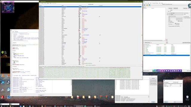Viewport: 191px width, 107px height.
Task: Open the File menu in the script editor
Action: 11,32
